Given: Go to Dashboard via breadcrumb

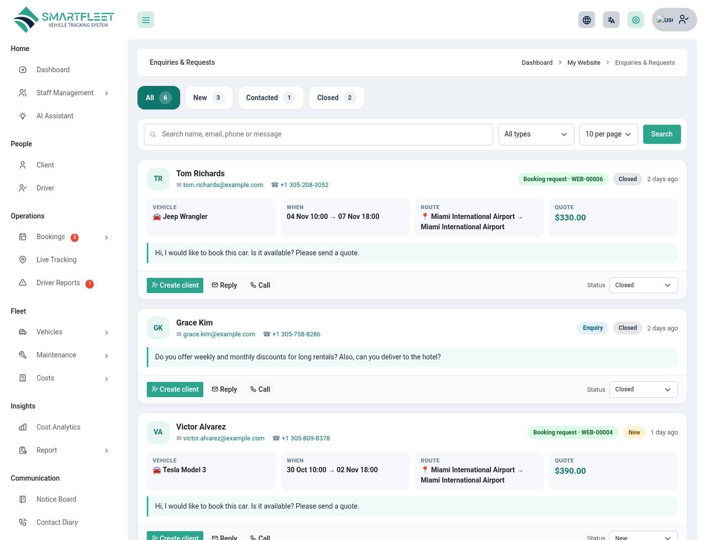Looking at the screenshot, I should point(537,63).
